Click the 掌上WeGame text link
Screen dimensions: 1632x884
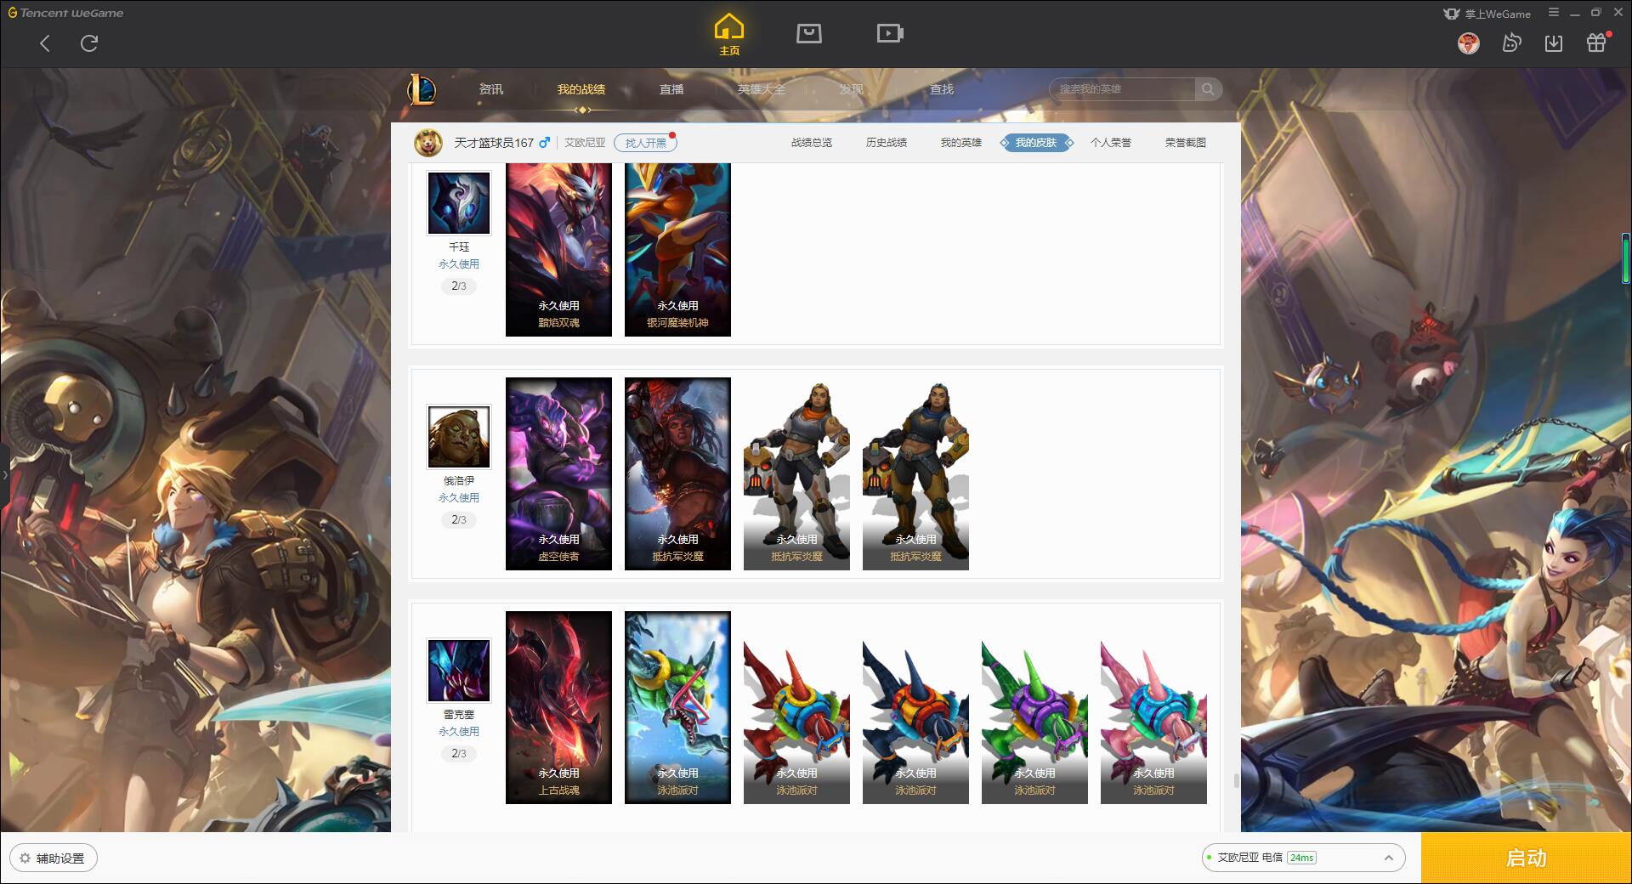[x=1497, y=14]
